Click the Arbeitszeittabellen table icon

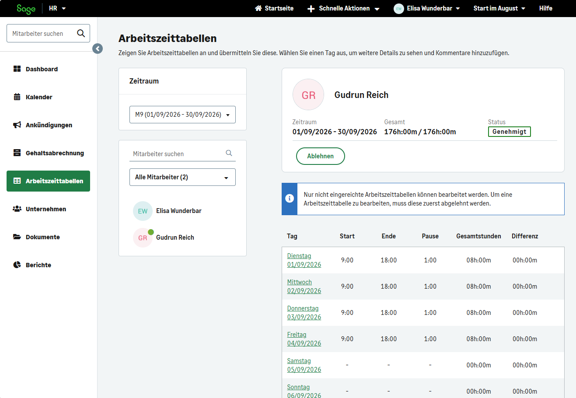click(17, 181)
